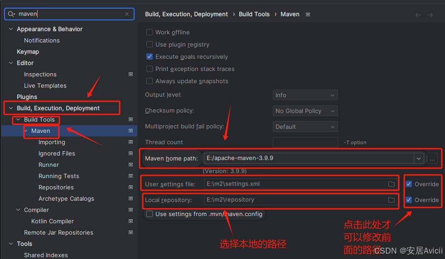Enable Use plugin registry checkbox

pyautogui.click(x=149, y=44)
